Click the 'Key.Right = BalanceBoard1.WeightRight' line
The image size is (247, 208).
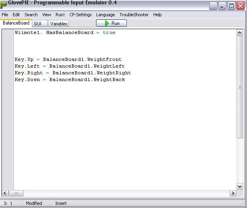73,73
